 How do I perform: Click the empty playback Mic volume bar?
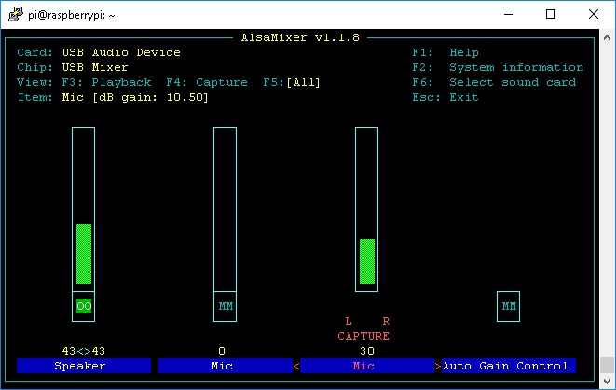(x=226, y=209)
